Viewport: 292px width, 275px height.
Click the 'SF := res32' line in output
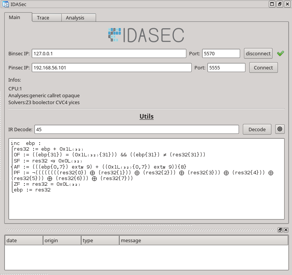tap(48, 161)
